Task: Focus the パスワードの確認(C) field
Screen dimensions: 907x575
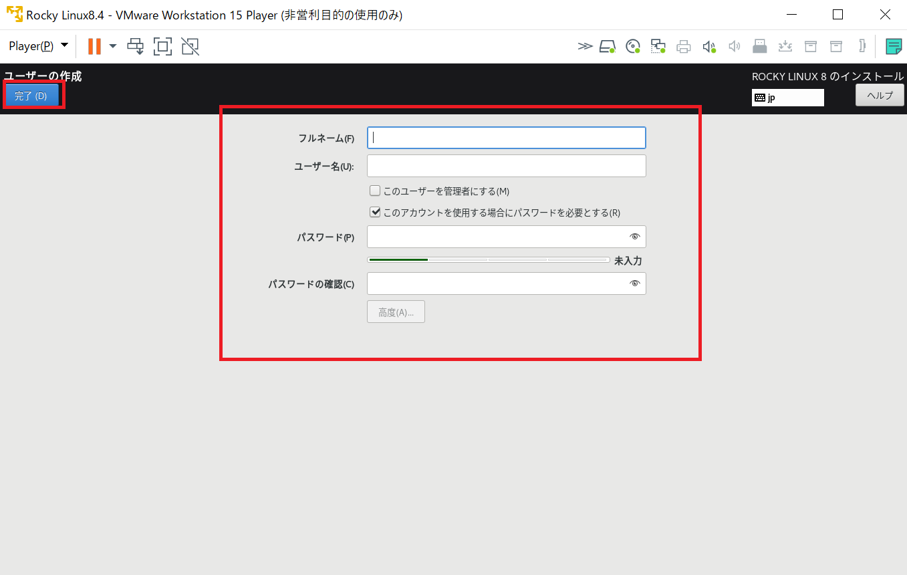Action: tap(507, 283)
